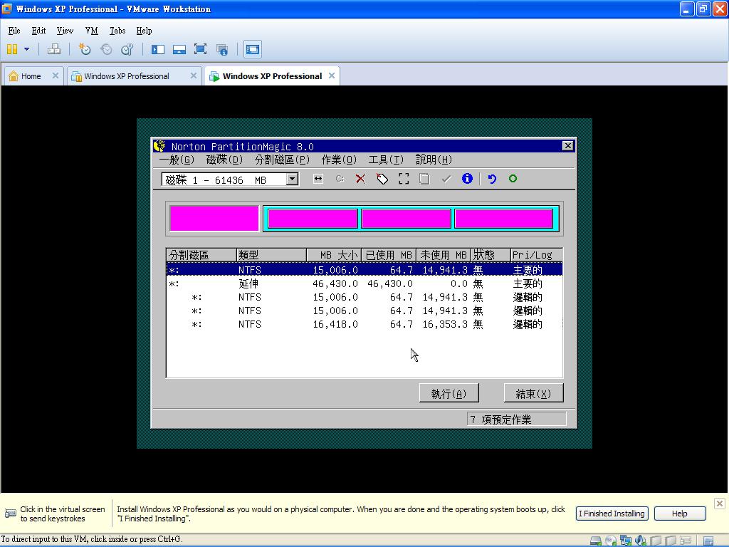Click the 結束(X) exit button
The width and height of the screenshot is (729, 547).
[533, 393]
